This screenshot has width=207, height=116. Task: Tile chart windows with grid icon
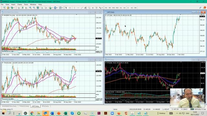[38, 8]
